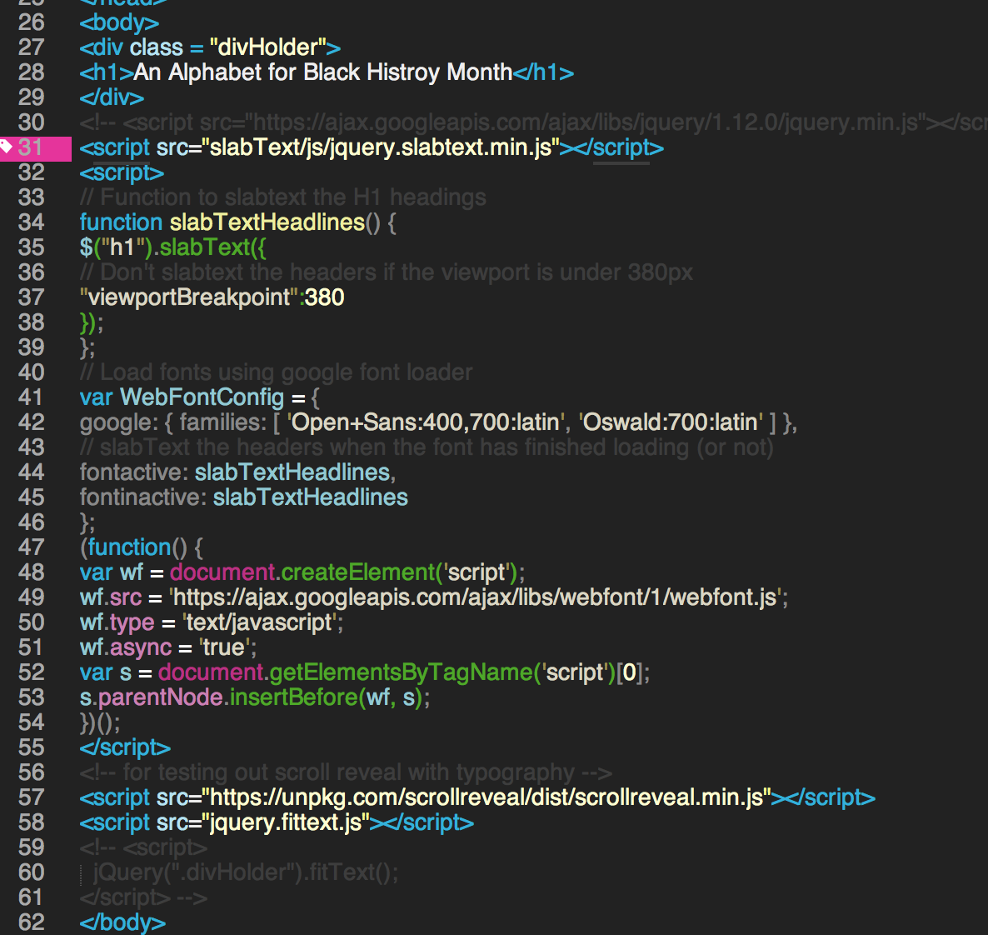
Task: Click line number 62 in the gutter
Action: [x=32, y=923]
